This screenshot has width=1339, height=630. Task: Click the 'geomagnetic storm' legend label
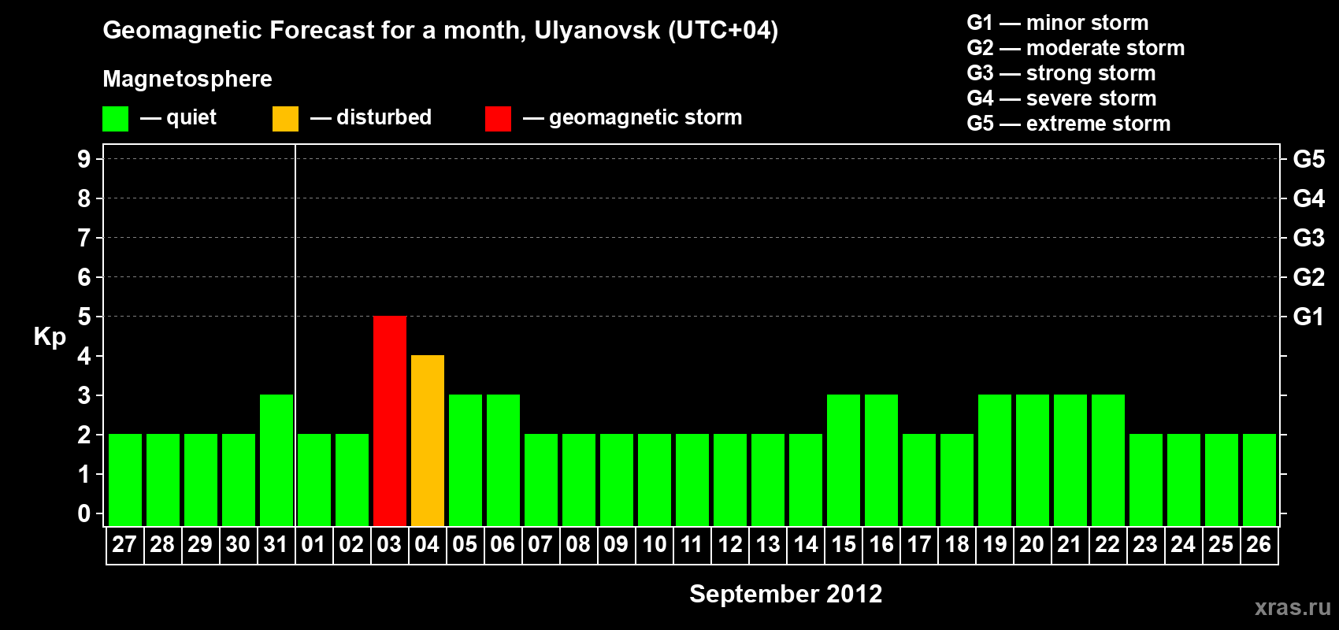[x=645, y=117]
